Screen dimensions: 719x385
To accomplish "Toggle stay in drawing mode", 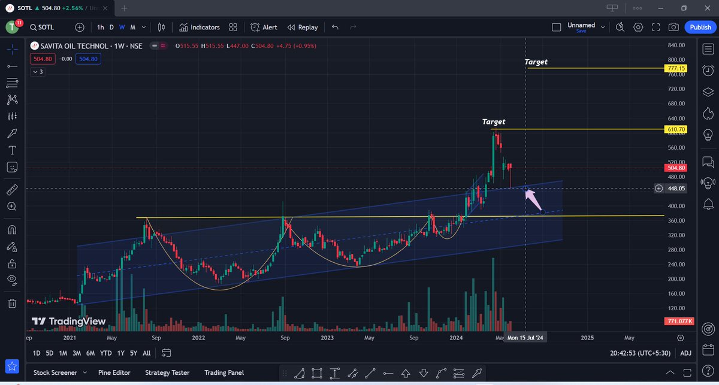I will (x=12, y=246).
